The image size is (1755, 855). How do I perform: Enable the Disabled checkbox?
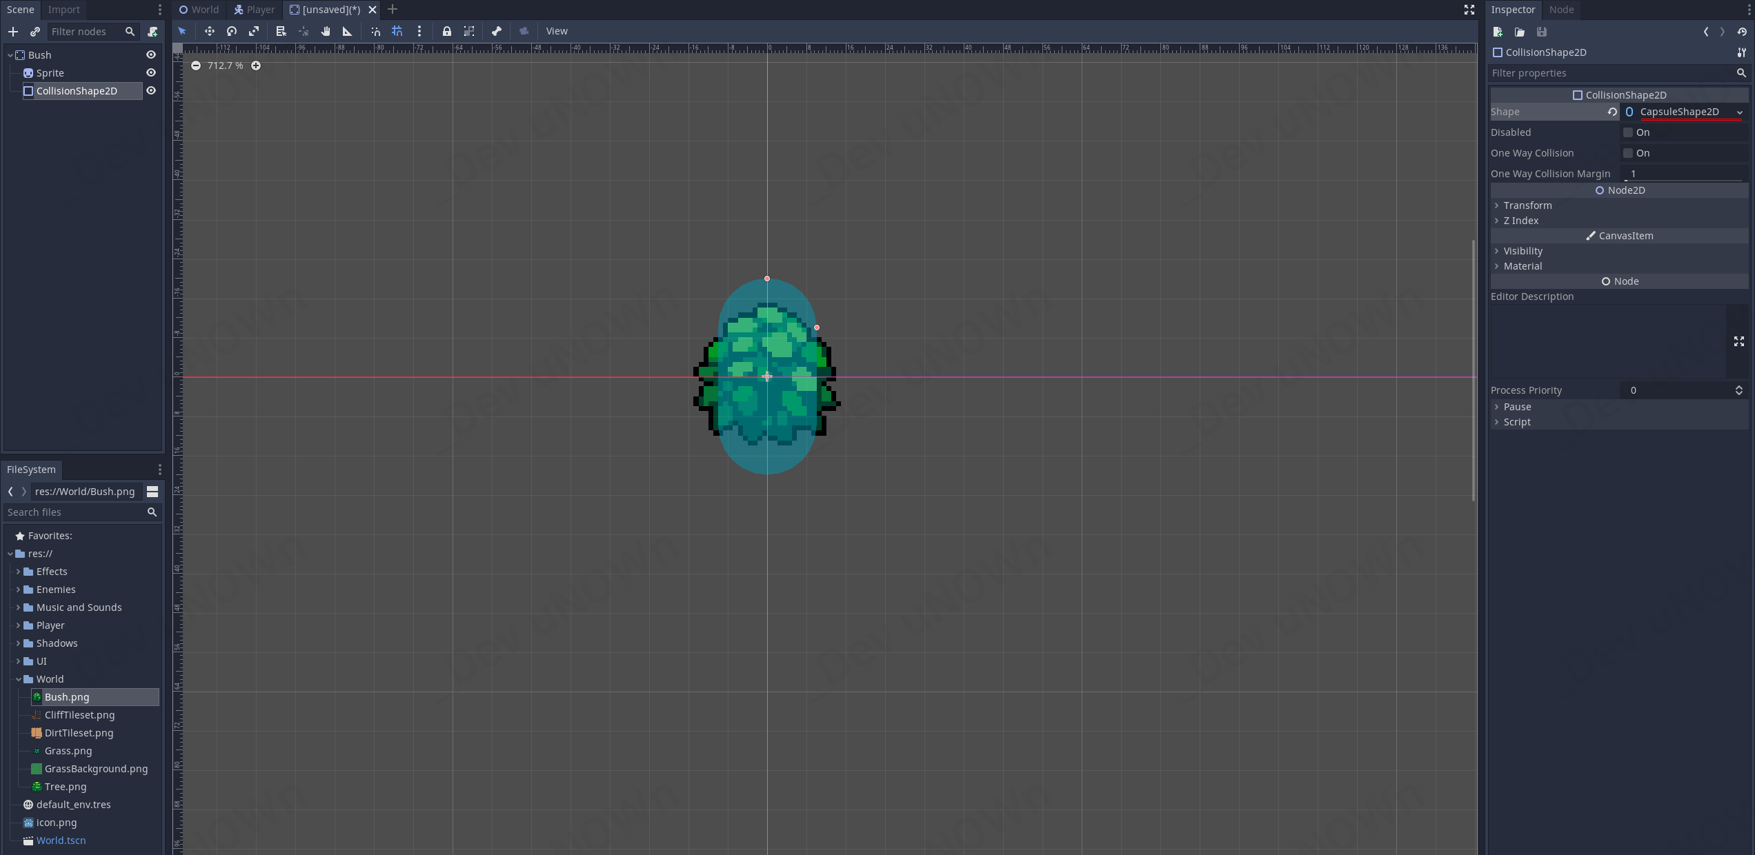(x=1628, y=132)
